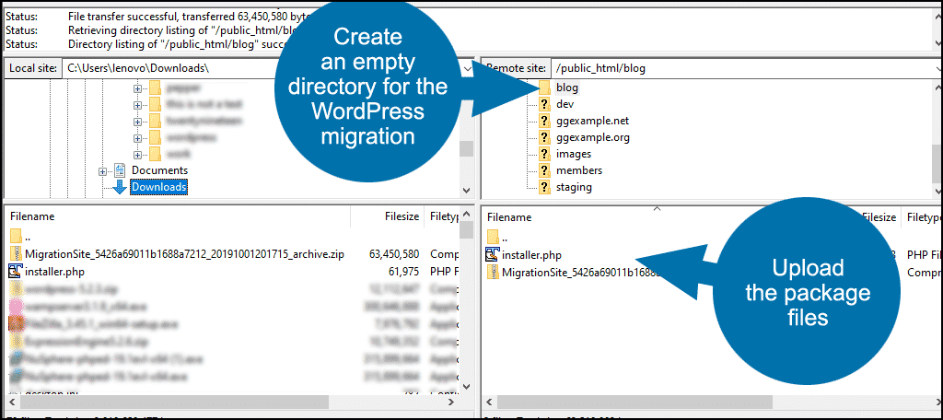Click the 61,975 filesize cell
This screenshot has height=420, width=943.
coord(404,272)
